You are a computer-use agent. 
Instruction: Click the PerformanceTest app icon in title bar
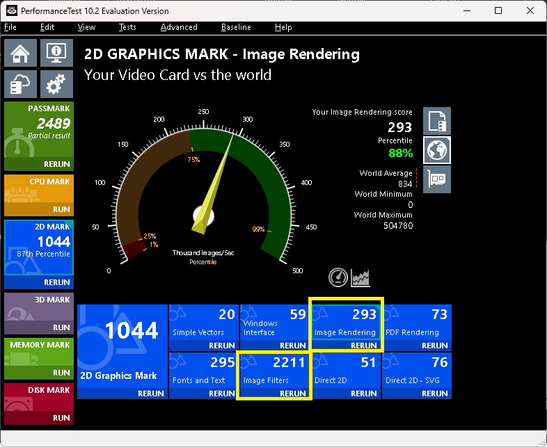click(12, 10)
